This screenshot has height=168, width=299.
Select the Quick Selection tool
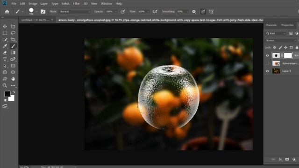pos(5,39)
